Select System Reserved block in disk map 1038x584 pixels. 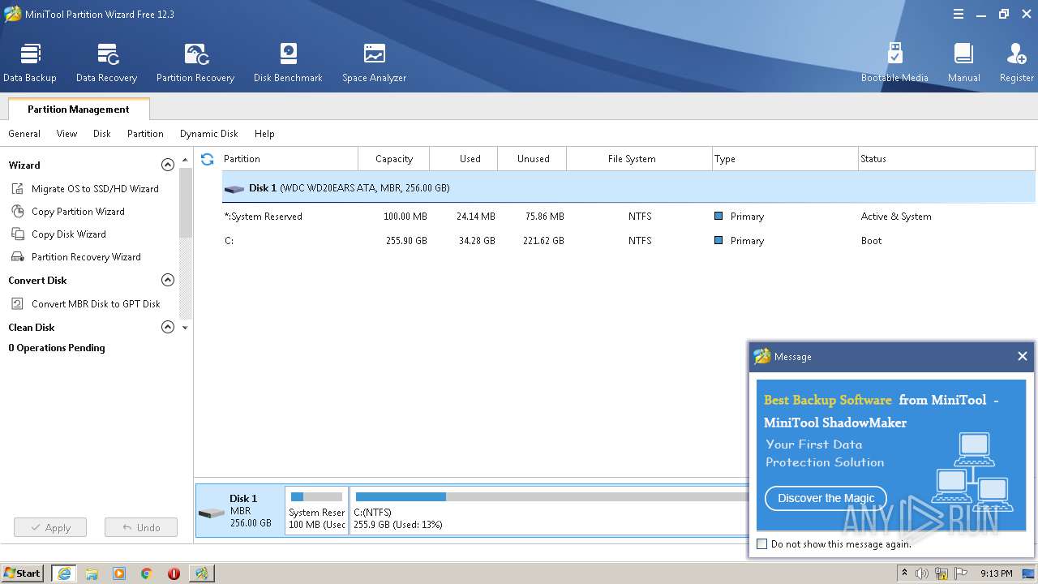pos(317,510)
